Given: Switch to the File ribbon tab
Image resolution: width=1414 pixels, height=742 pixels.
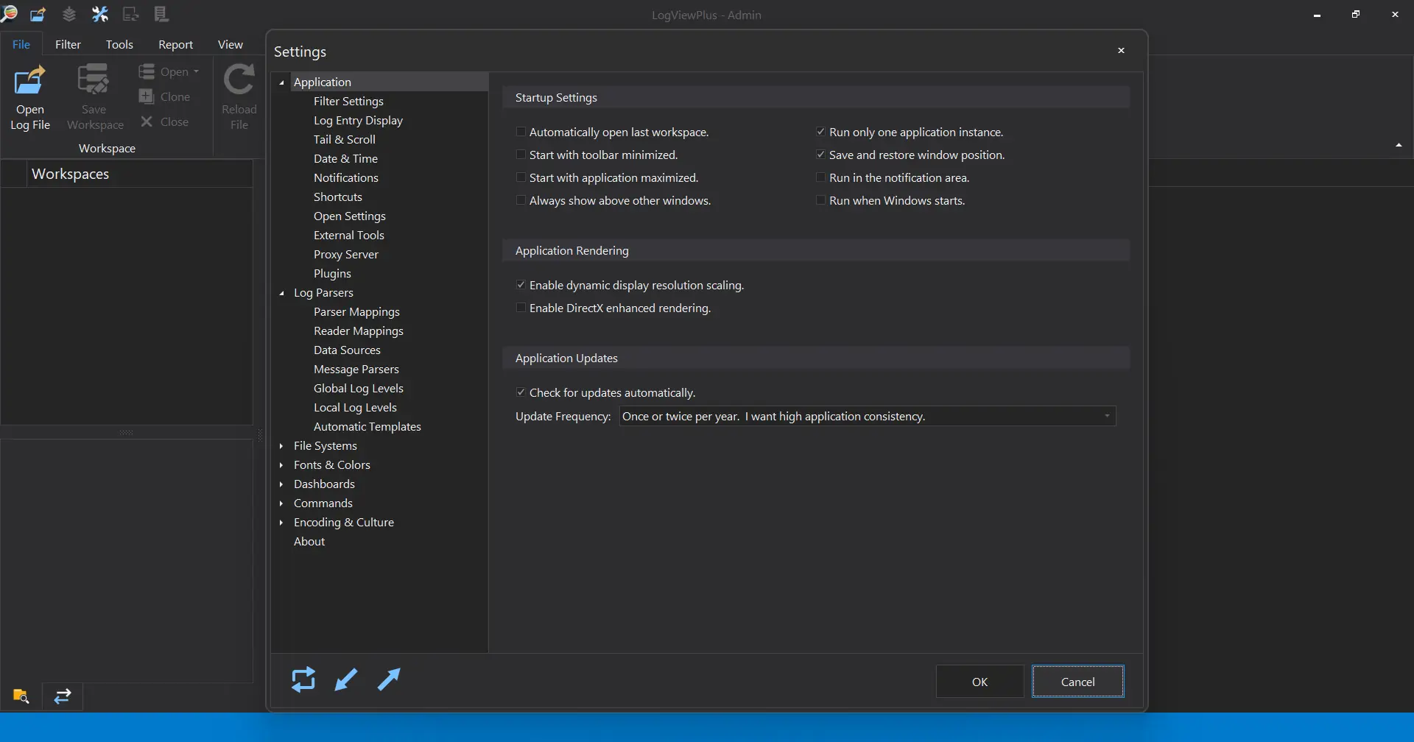Looking at the screenshot, I should pos(21,44).
